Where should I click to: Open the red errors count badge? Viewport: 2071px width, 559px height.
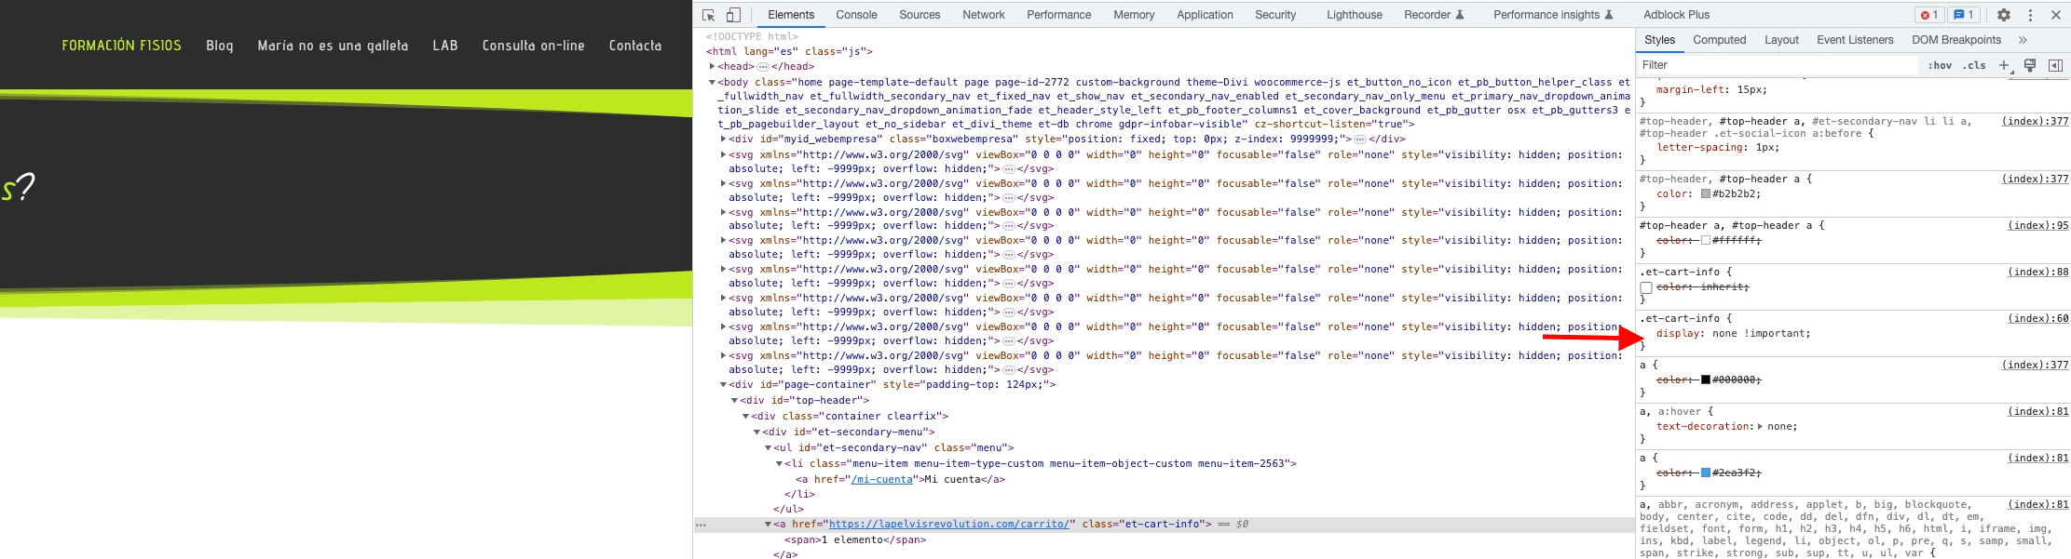(x=1928, y=15)
